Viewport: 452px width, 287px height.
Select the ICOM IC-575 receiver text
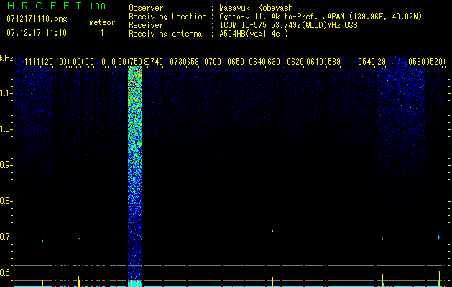click(288, 25)
